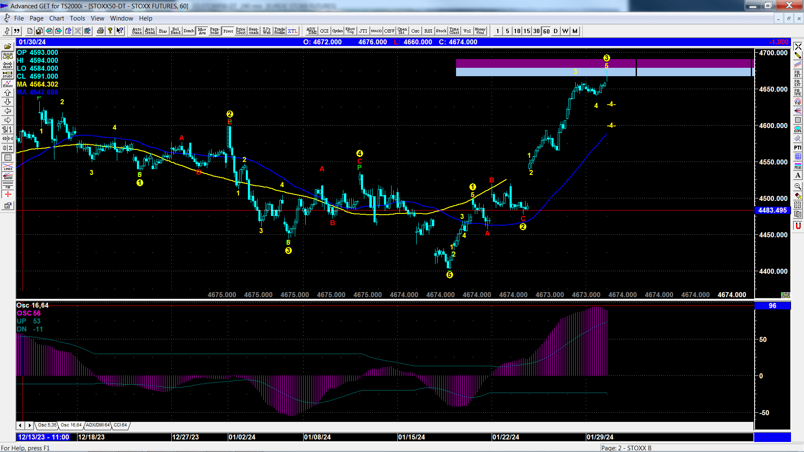The height and width of the screenshot is (452, 804).
Task: Click the save disk icon
Action: [39, 31]
